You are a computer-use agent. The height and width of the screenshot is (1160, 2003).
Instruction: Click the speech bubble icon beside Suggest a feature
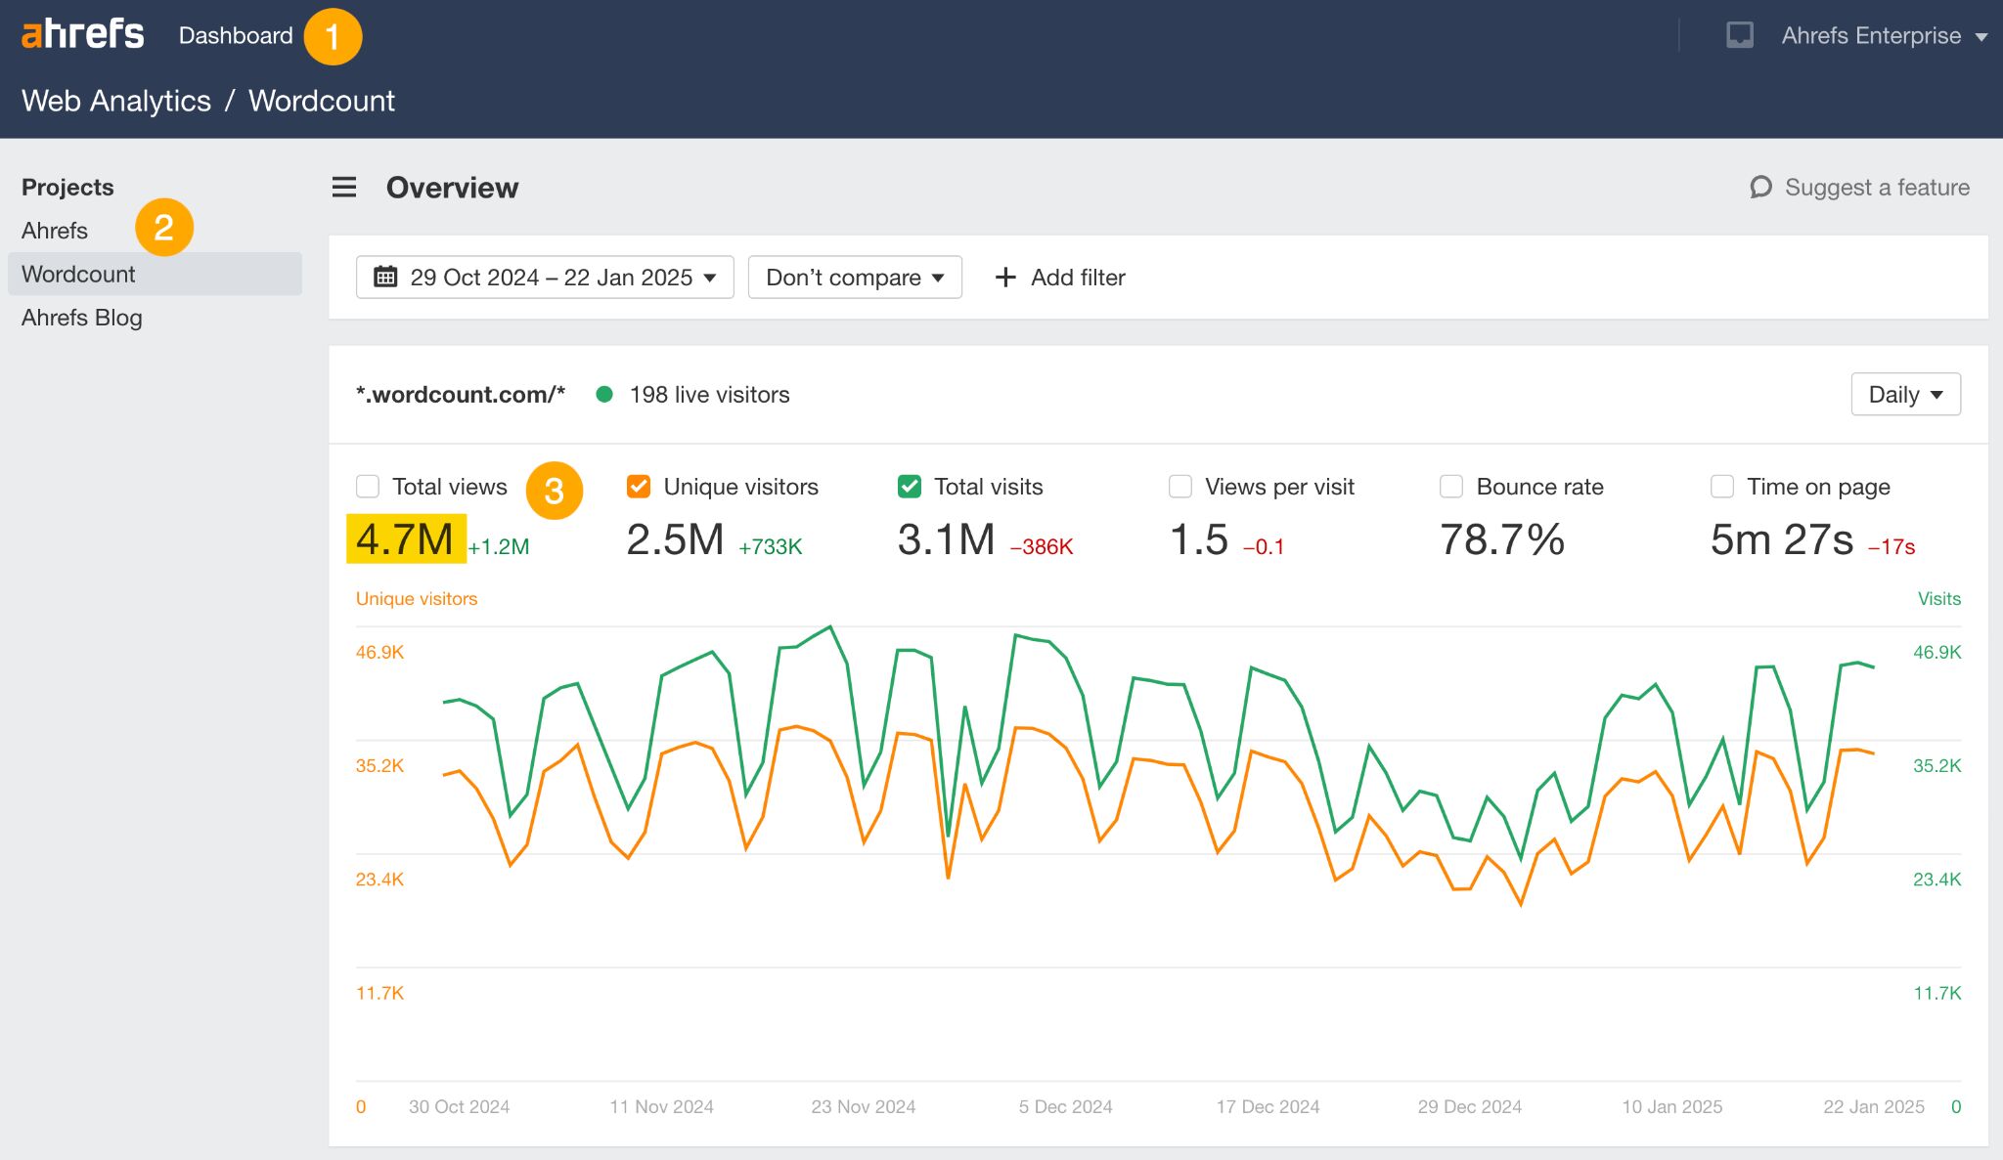(1759, 187)
